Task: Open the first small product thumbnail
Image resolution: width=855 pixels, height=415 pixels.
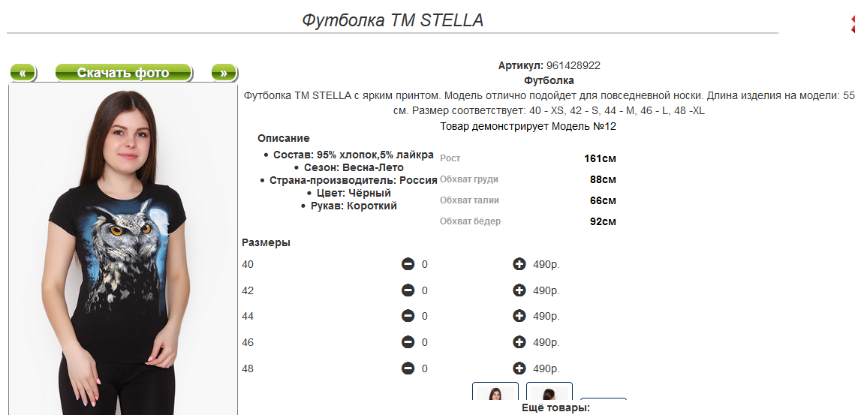Action: coord(495,392)
